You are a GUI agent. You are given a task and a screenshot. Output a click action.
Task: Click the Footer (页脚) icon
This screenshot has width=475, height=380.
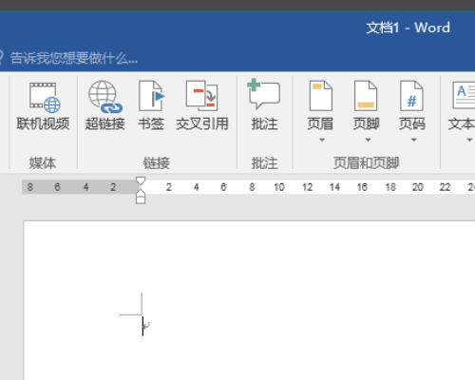click(366, 96)
